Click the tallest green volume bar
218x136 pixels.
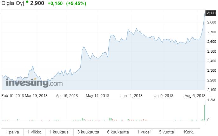click(205, 112)
